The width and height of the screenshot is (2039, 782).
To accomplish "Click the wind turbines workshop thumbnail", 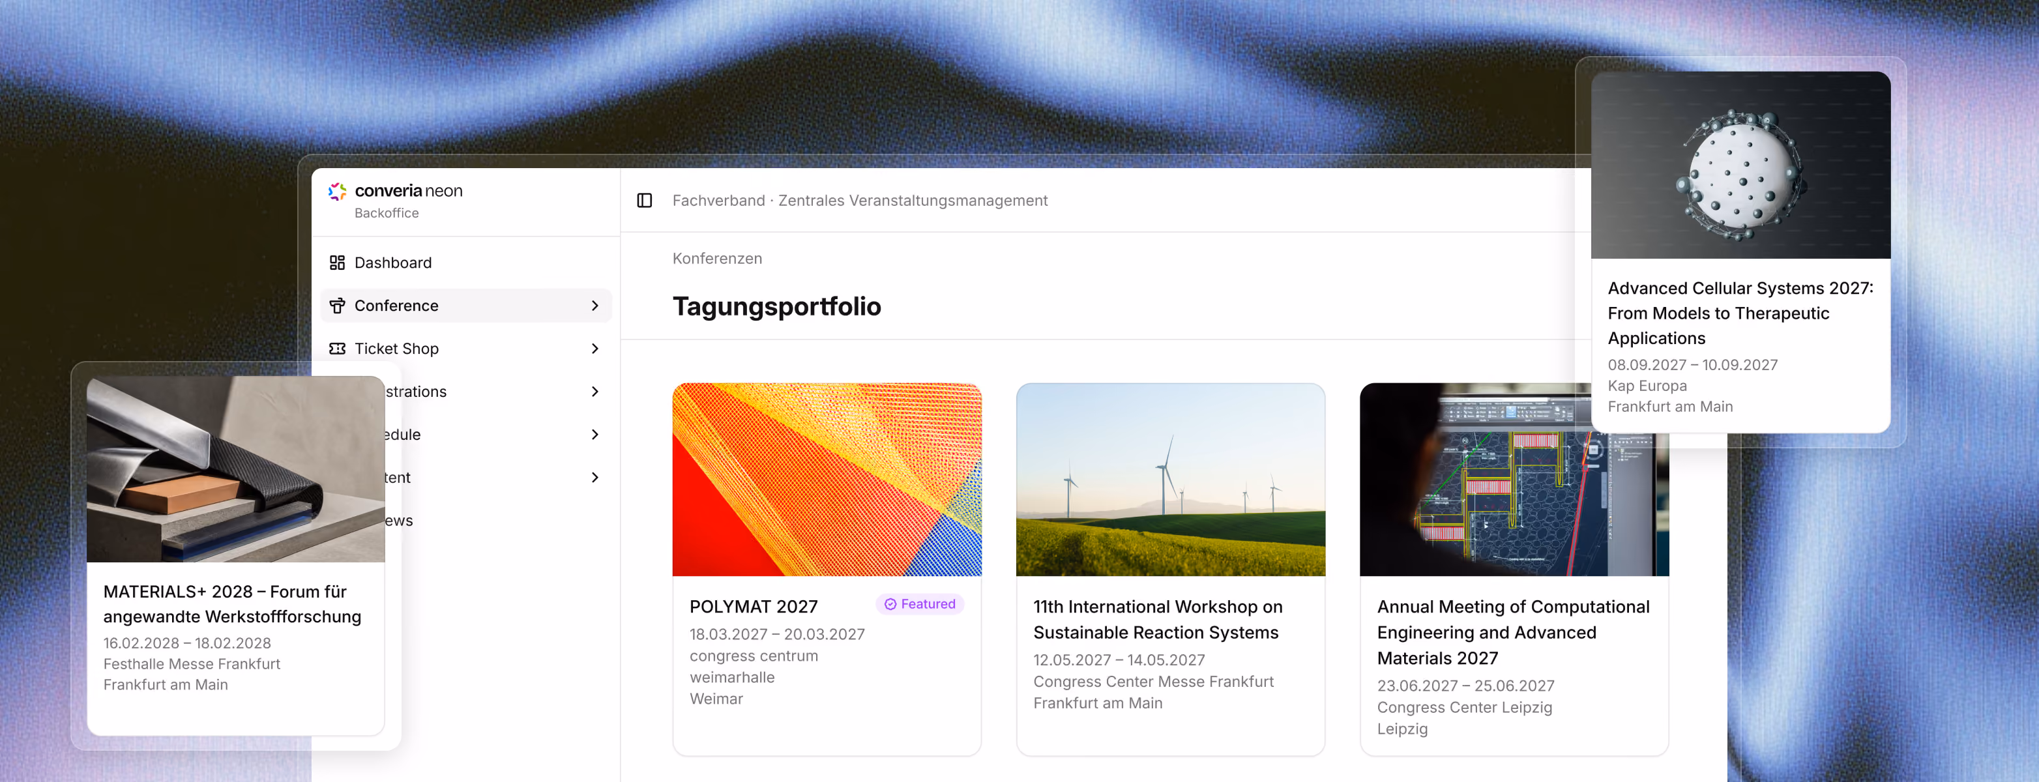I will (x=1171, y=479).
